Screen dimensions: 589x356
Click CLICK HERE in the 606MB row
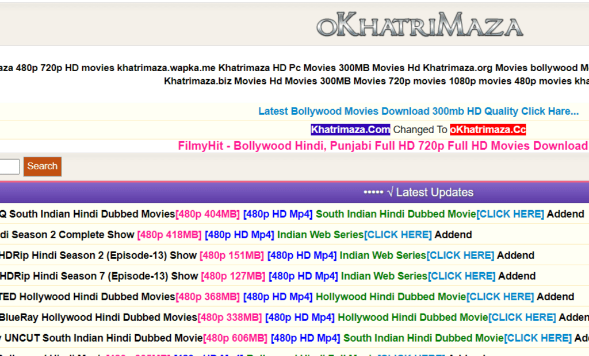pos(538,338)
